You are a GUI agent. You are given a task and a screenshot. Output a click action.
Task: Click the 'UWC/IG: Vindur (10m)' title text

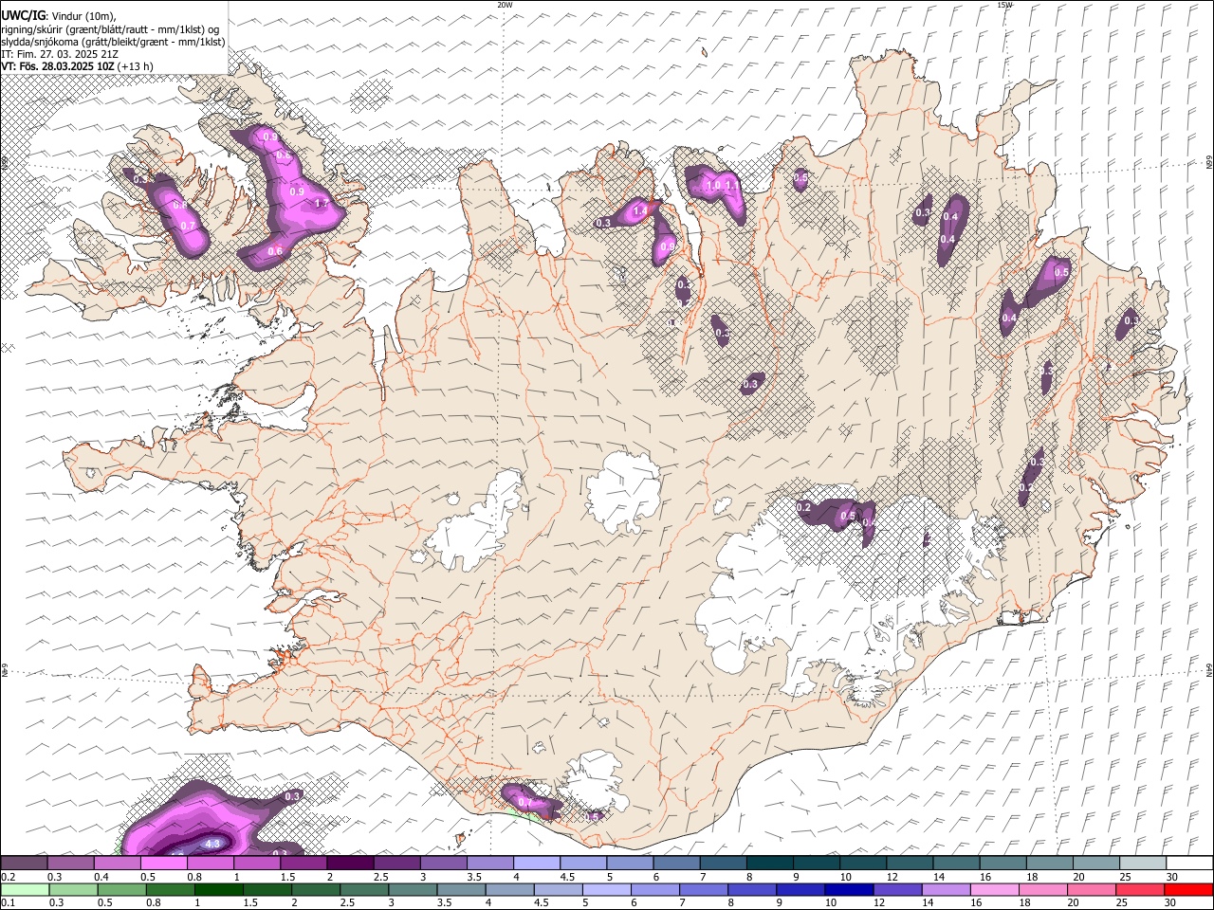tap(59, 16)
